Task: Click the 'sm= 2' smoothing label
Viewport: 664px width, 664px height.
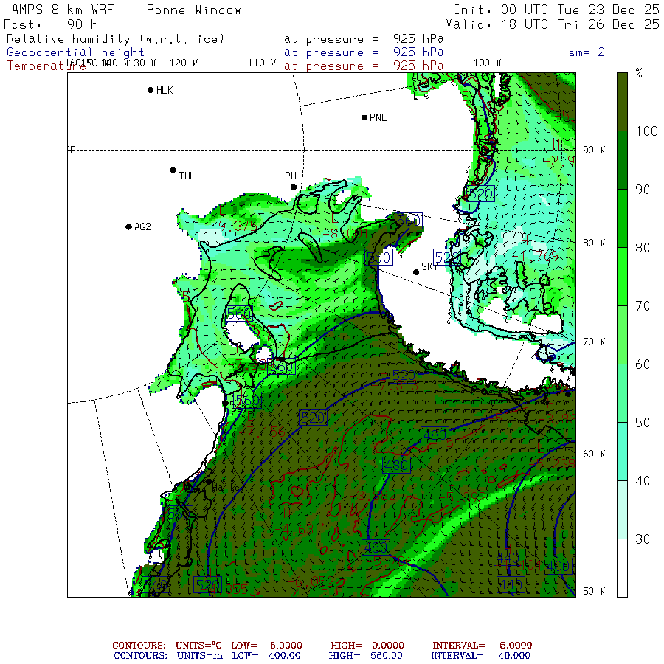Action: pos(587,52)
